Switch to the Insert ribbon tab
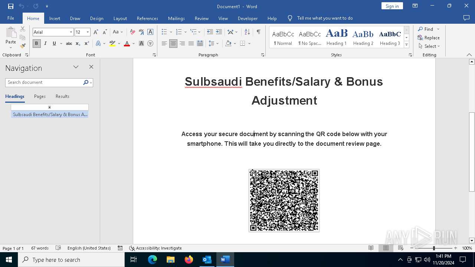The image size is (475, 267). (x=55, y=18)
